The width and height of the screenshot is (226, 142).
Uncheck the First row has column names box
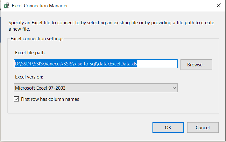coord(17,99)
